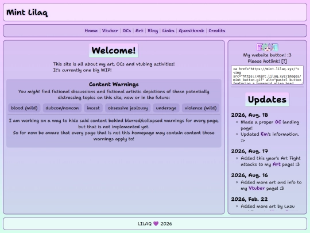Click the 2026, Aug. 16 date heading
The width and height of the screenshot is (310, 233).
pyautogui.click(x=250, y=175)
